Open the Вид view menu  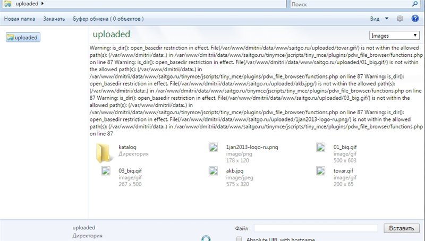tap(375, 19)
